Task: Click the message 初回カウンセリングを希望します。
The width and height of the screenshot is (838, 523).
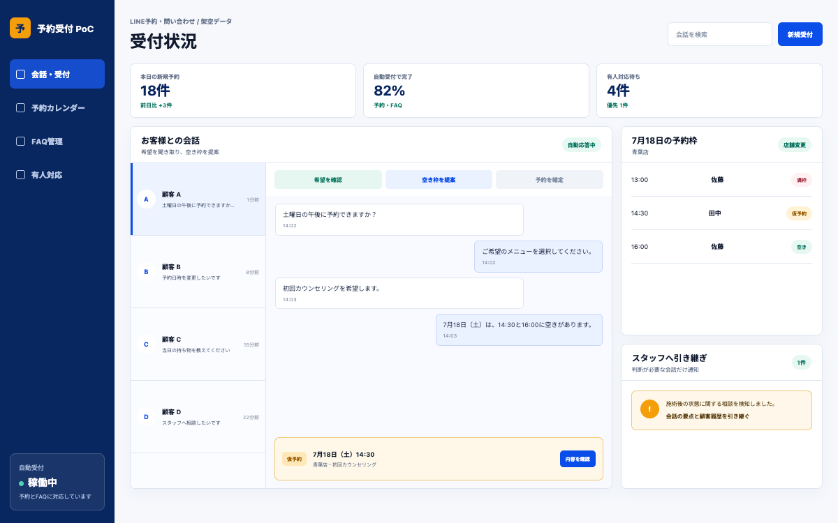Action: pyautogui.click(x=399, y=294)
